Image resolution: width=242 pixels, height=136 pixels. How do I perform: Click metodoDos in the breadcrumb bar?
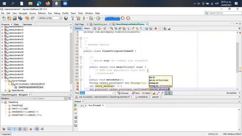(143, 97)
